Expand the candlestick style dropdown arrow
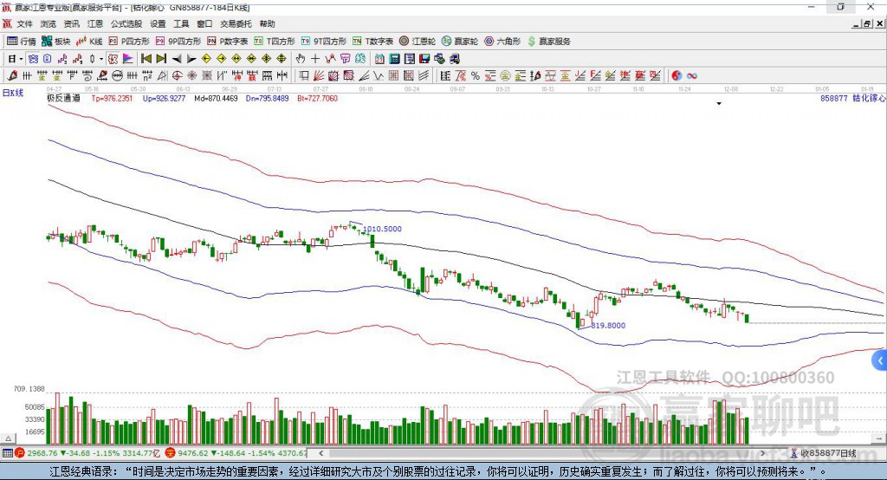This screenshot has width=887, height=480. [101, 59]
